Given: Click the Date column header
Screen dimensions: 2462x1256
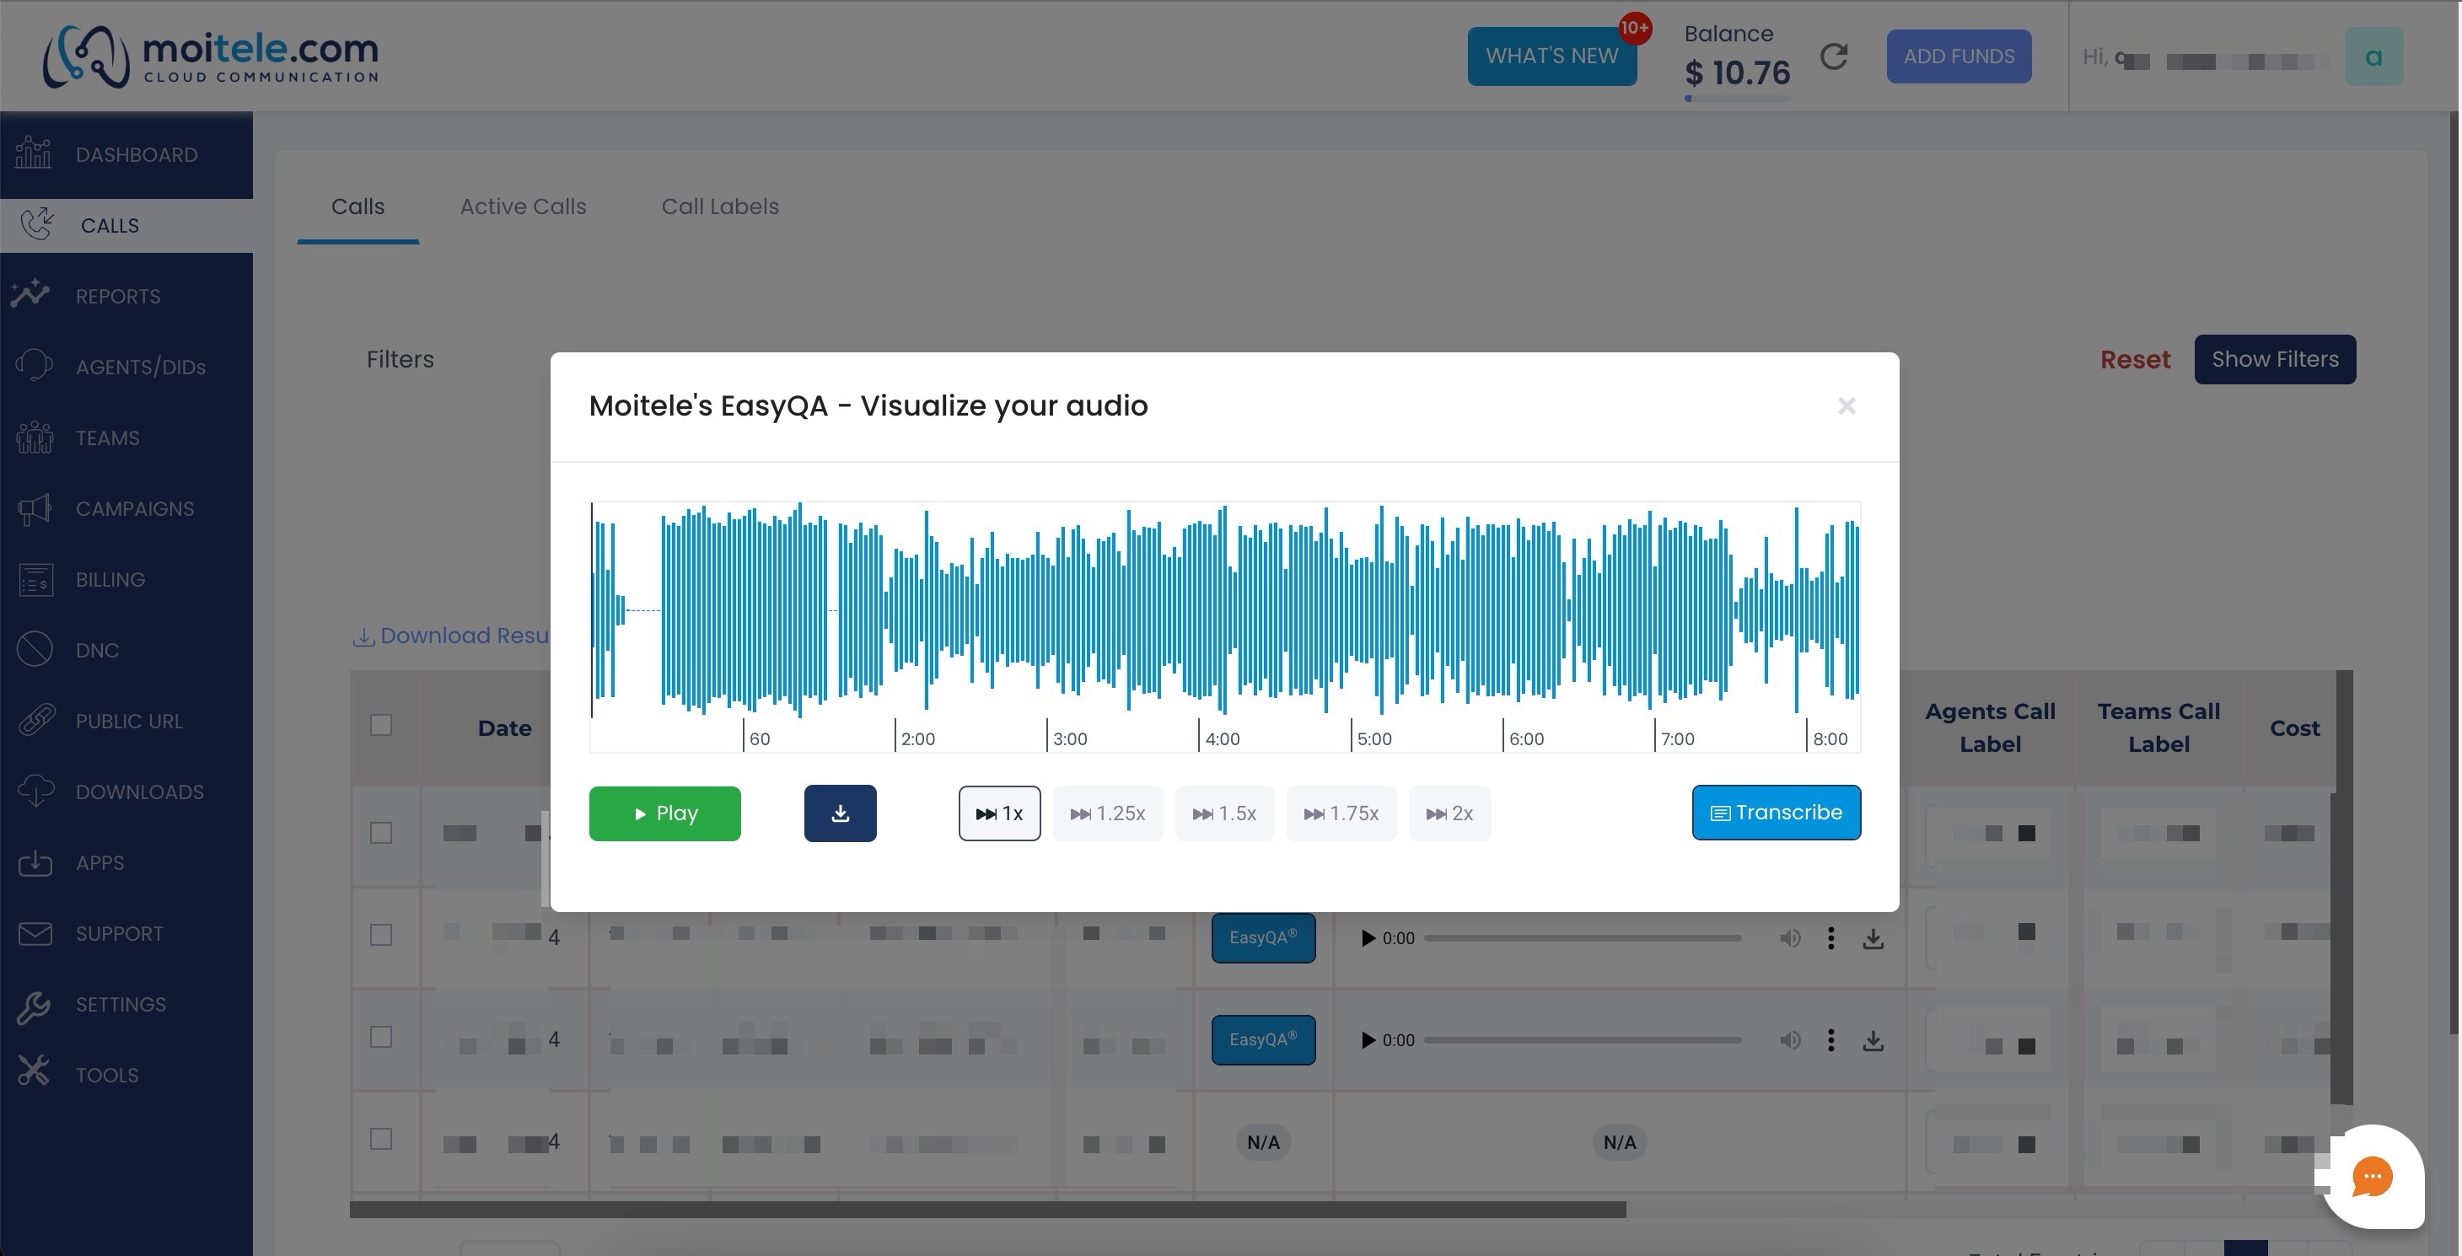Looking at the screenshot, I should pos(505,728).
